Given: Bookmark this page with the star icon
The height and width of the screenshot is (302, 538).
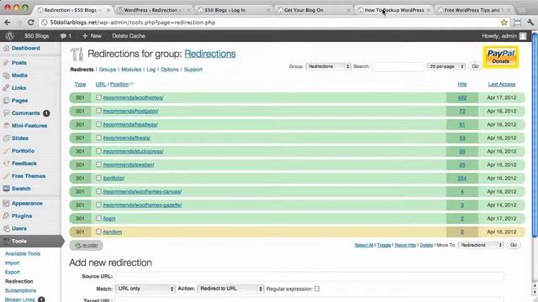Looking at the screenshot, I should (504, 23).
